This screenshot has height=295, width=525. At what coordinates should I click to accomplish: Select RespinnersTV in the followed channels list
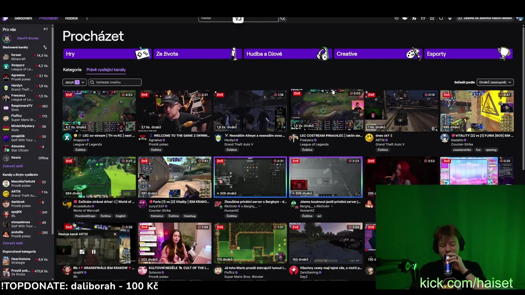tap(25, 107)
